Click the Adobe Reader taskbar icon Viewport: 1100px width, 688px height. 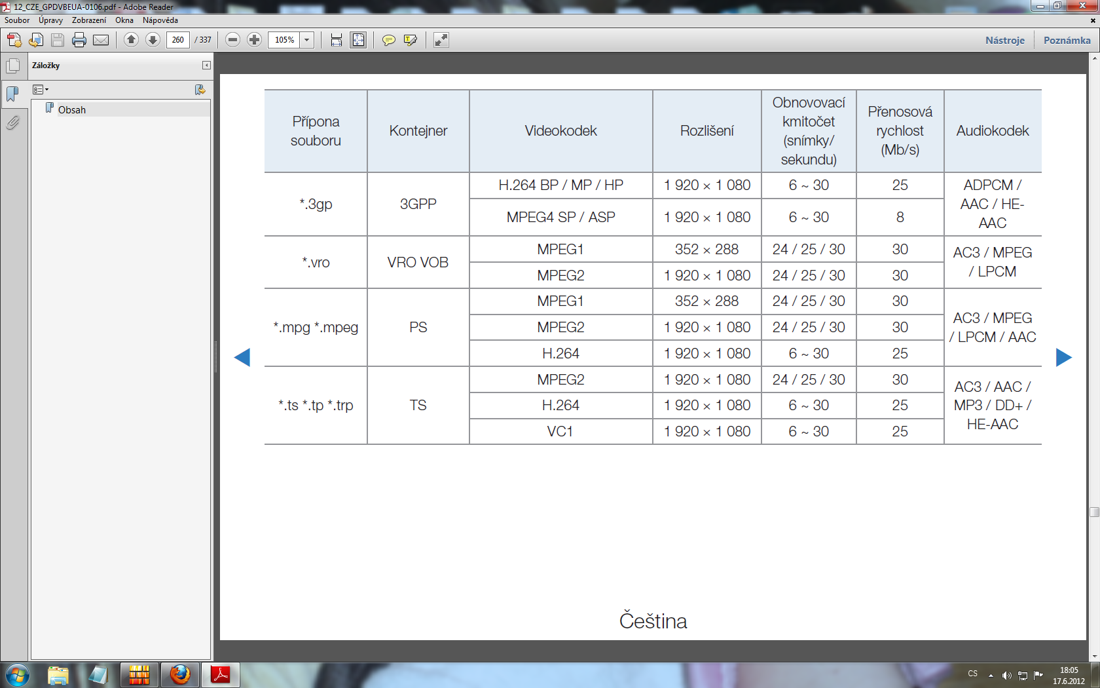[221, 675]
